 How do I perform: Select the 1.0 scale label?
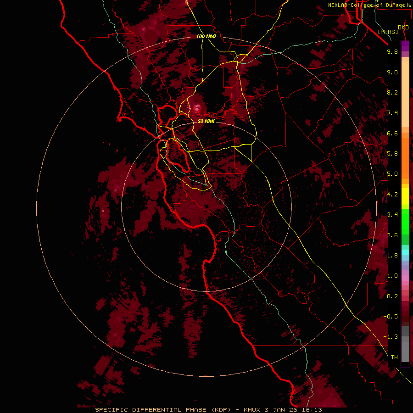392,276
